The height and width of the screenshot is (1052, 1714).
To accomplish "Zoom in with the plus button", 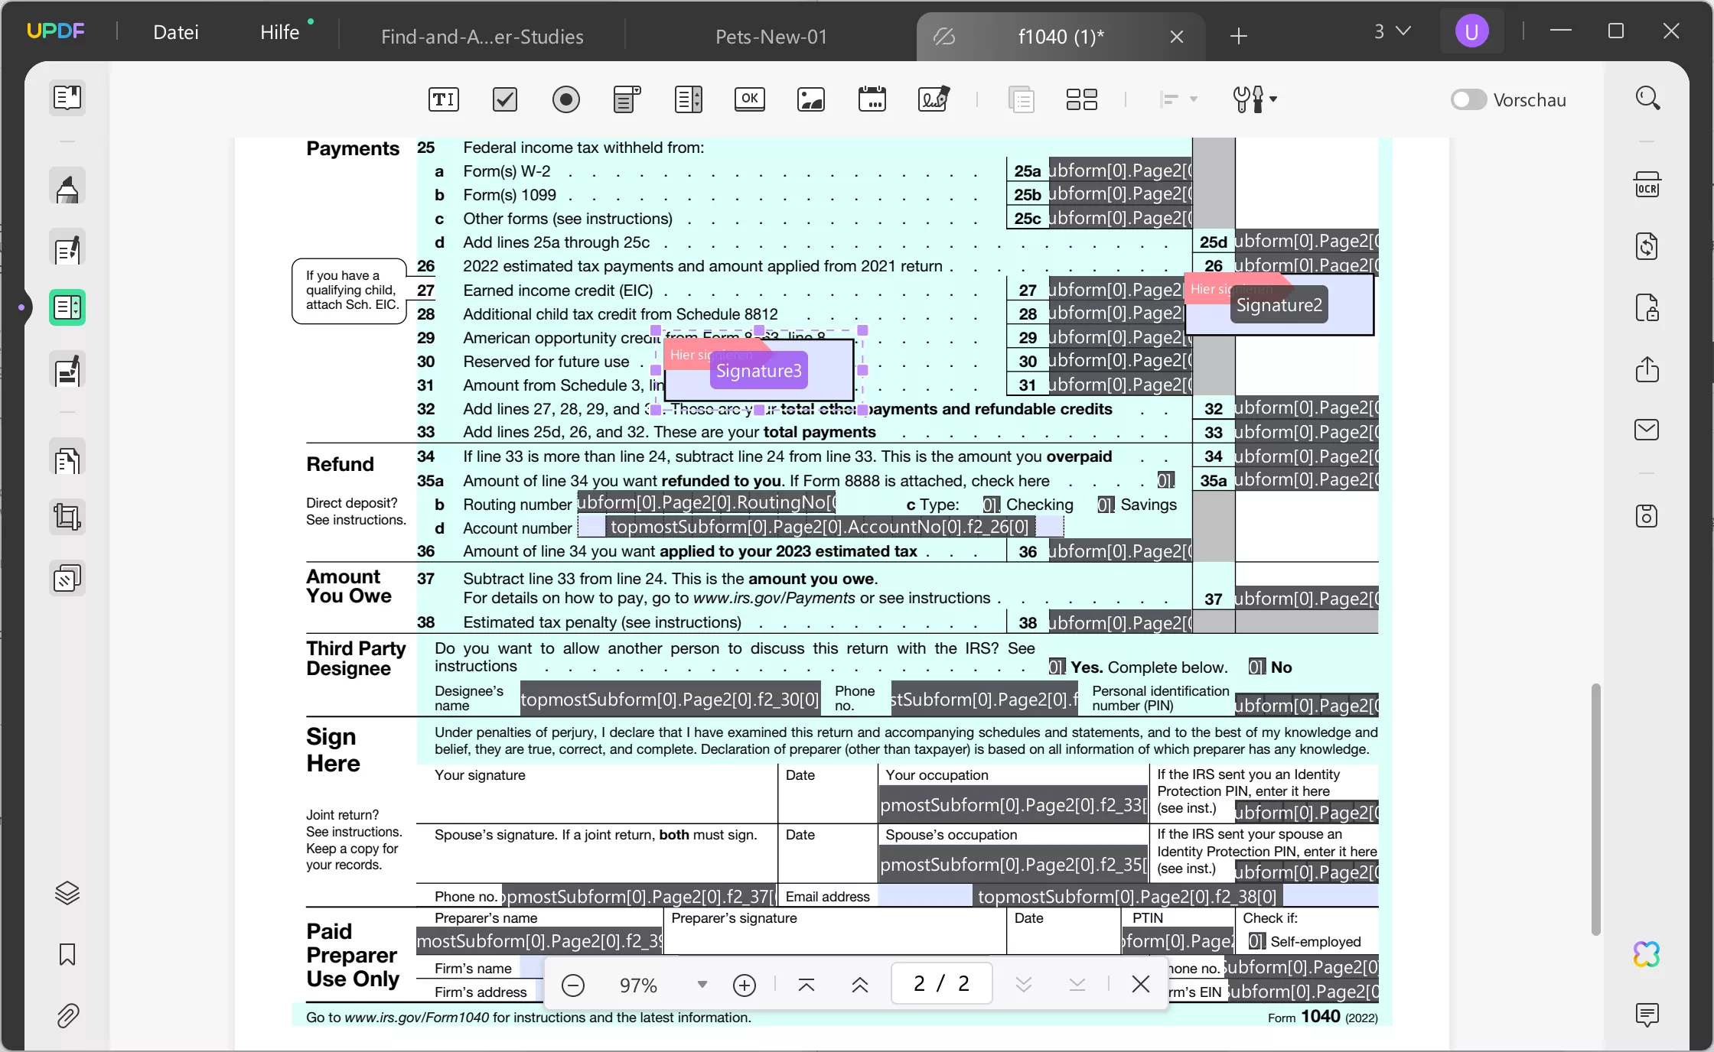I will 745,985.
